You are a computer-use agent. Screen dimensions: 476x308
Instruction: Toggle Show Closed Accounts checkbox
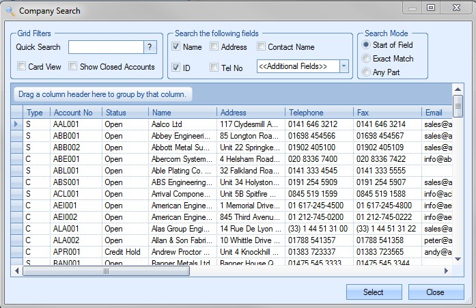72,67
